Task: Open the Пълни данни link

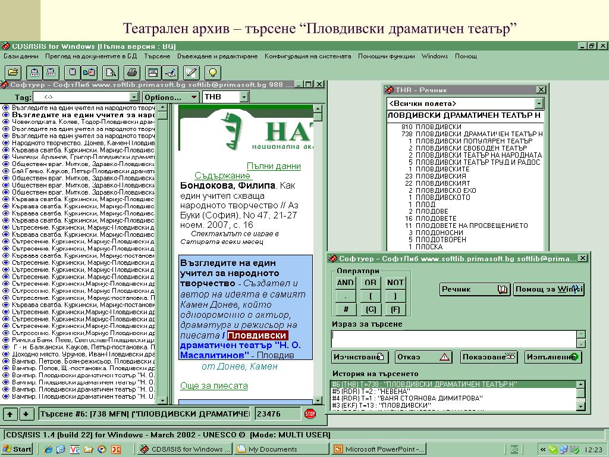Action: 274,167
